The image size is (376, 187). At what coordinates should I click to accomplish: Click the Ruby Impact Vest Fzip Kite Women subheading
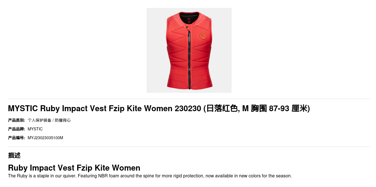pyautogui.click(x=74, y=168)
